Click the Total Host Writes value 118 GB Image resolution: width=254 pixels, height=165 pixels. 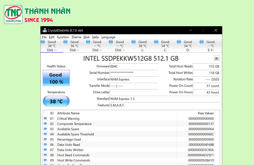[x=206, y=73]
